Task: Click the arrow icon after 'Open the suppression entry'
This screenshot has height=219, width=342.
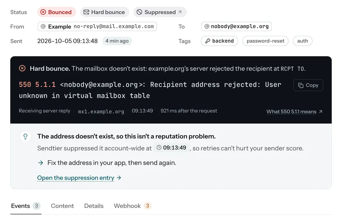Action: 119,178
